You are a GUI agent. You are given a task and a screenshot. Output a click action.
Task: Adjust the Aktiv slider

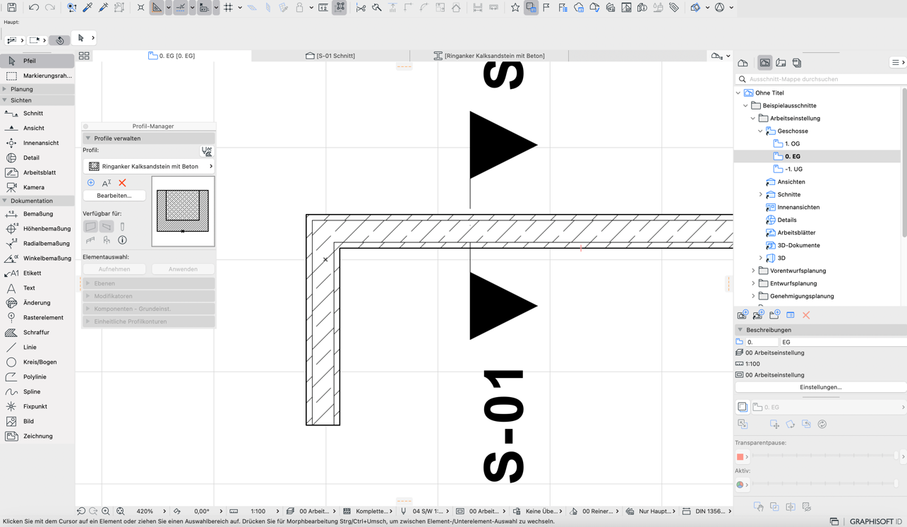click(825, 485)
